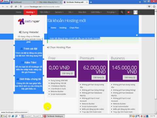The width and height of the screenshot is (157, 118).
Task: Open the tab menu icon beside the minimize button
Action: pos(140,2)
